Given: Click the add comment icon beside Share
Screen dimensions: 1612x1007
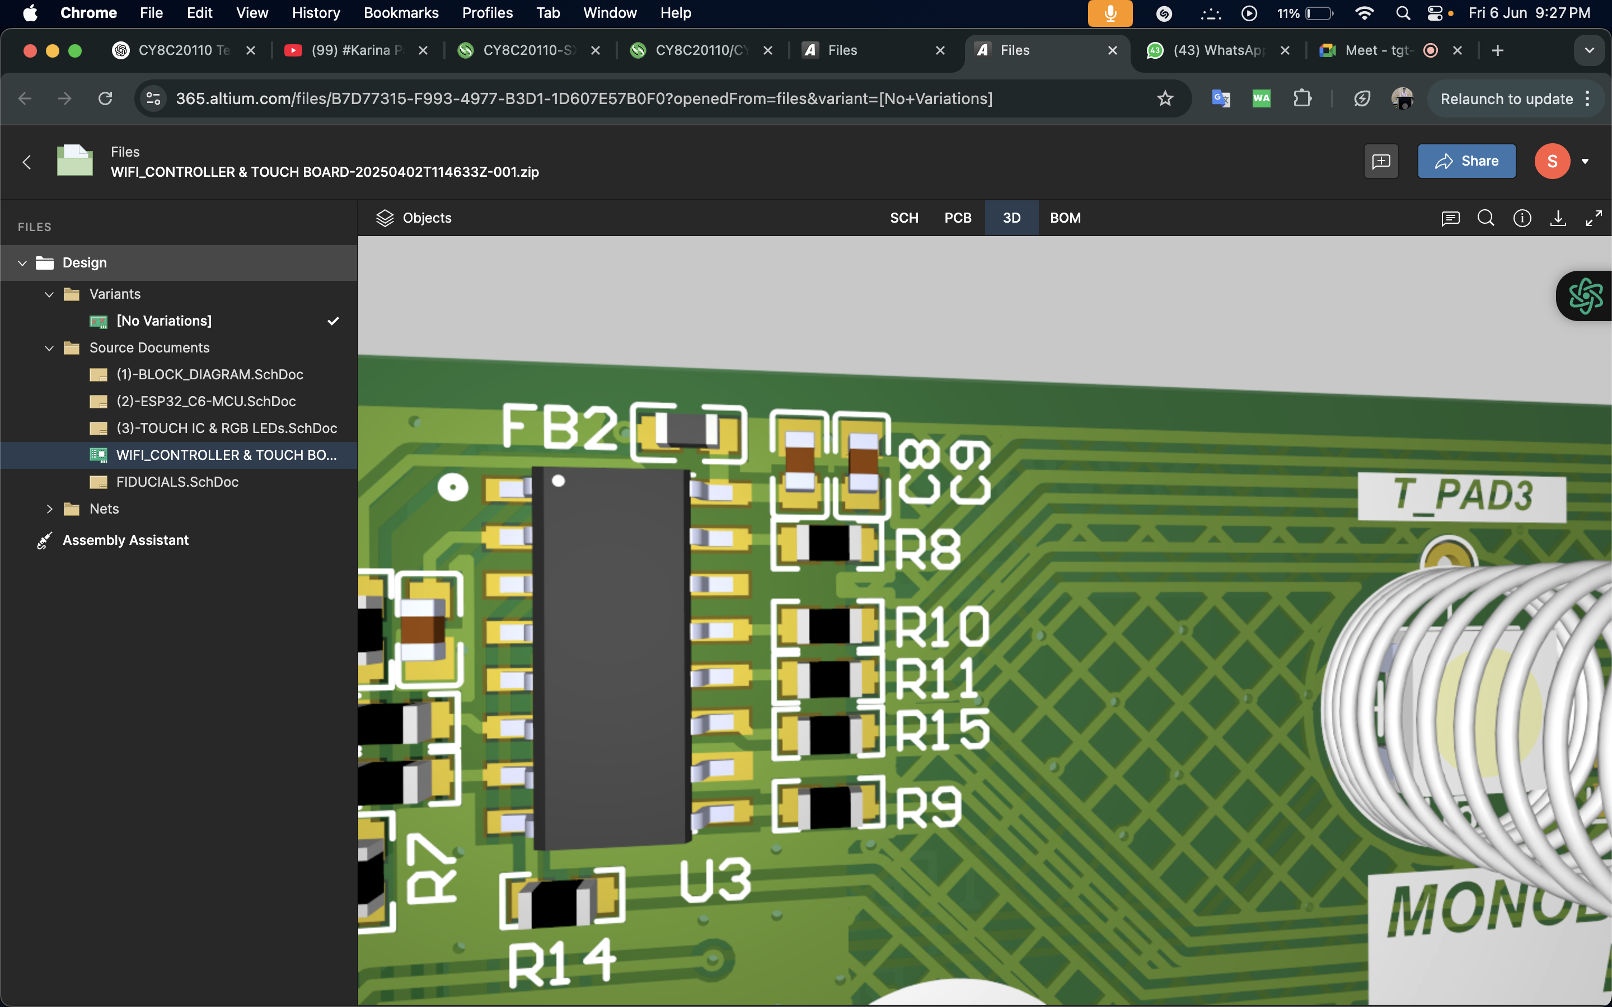Looking at the screenshot, I should (1381, 161).
